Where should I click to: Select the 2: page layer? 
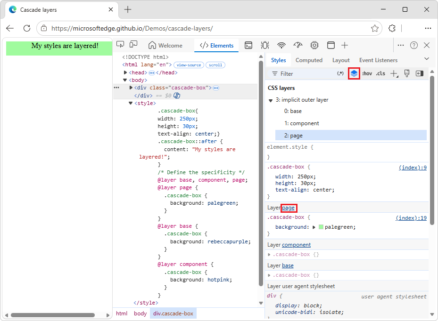pos(351,136)
